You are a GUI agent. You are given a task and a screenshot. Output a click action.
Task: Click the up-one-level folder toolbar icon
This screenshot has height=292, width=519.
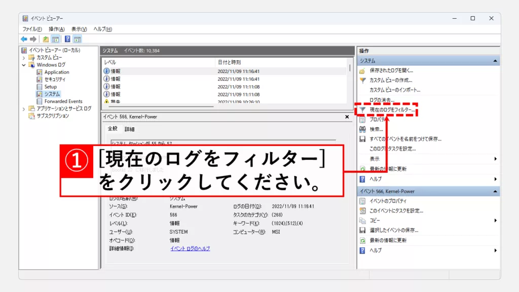point(46,39)
